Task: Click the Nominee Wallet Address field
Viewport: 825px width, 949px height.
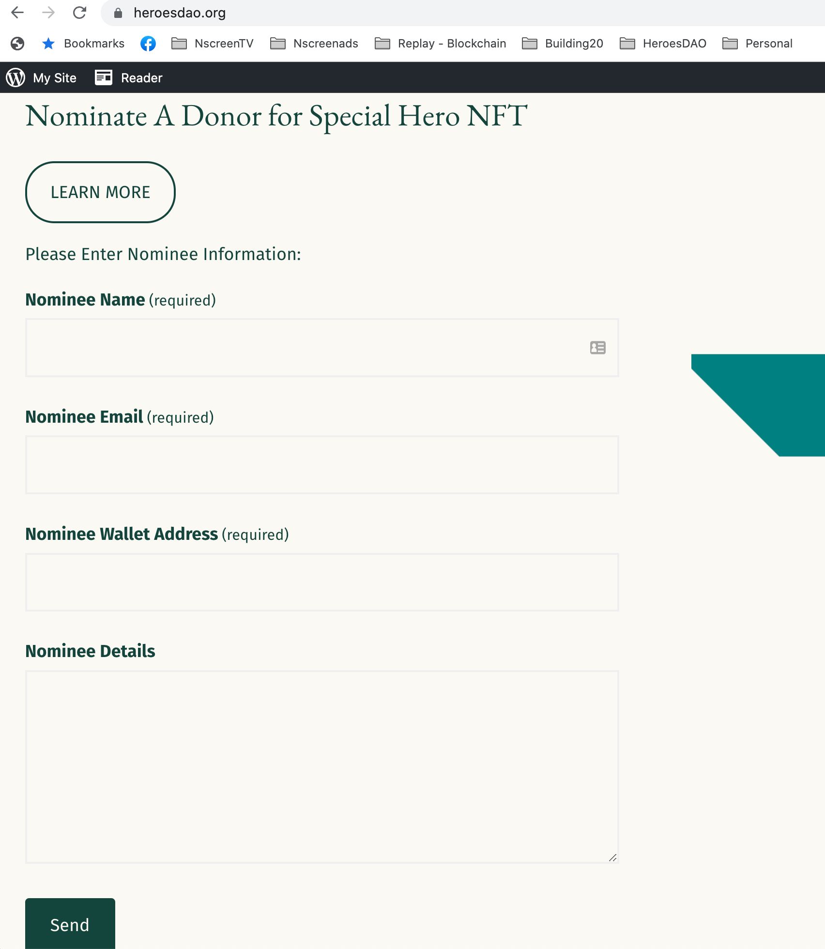Action: pos(322,582)
